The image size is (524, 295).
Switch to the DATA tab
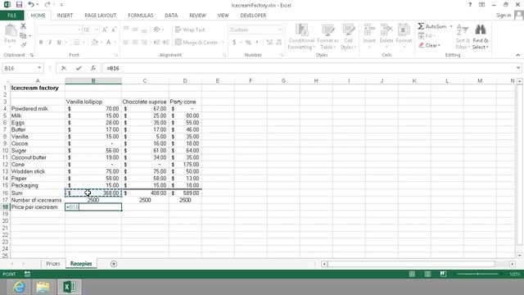171,16
